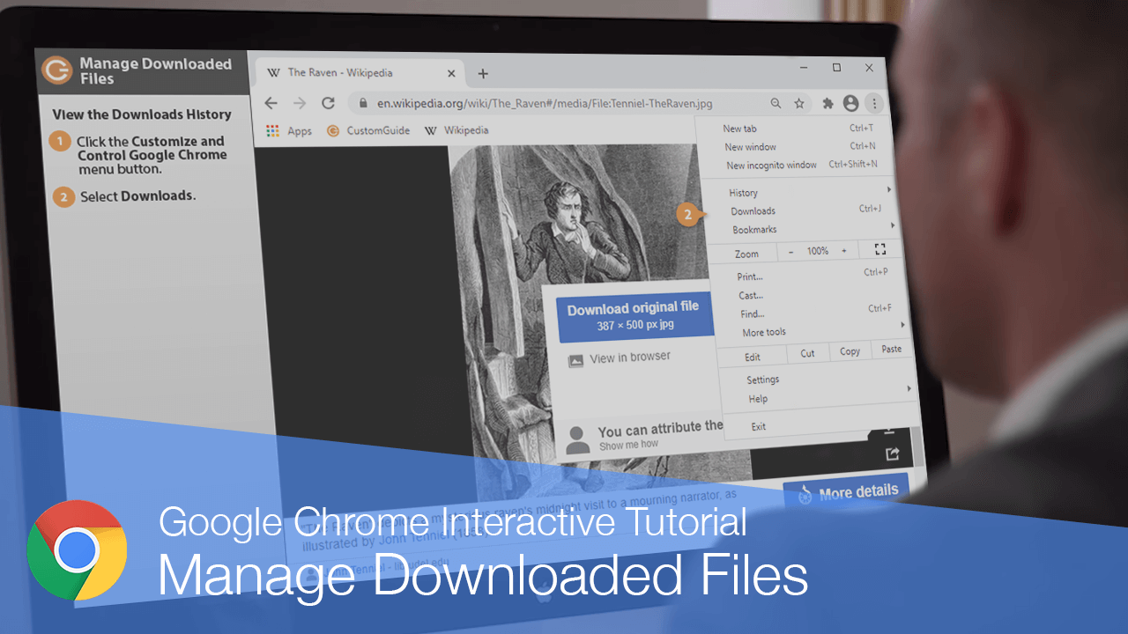
Task: Click the share icon below the menu
Action: coord(891,452)
